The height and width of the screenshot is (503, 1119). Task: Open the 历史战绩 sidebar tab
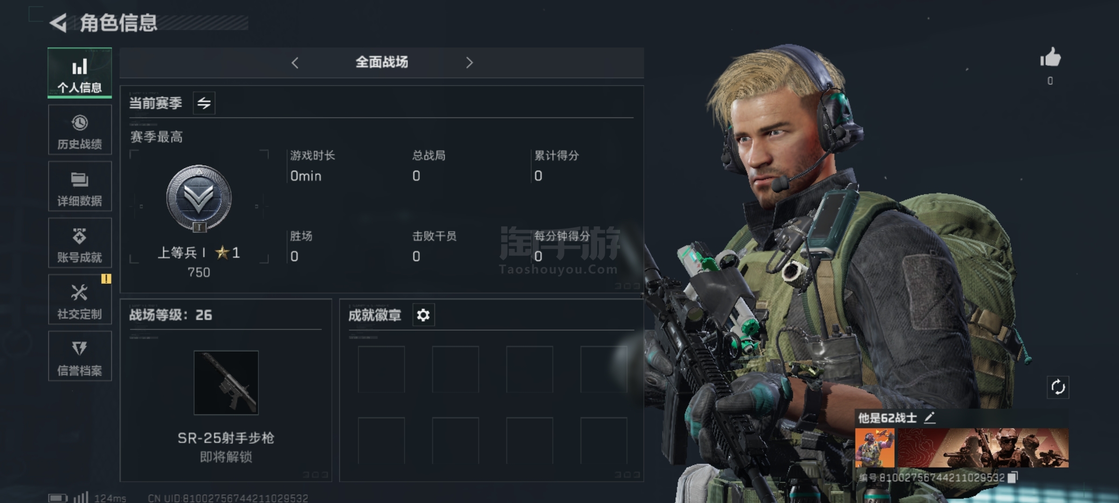80,129
